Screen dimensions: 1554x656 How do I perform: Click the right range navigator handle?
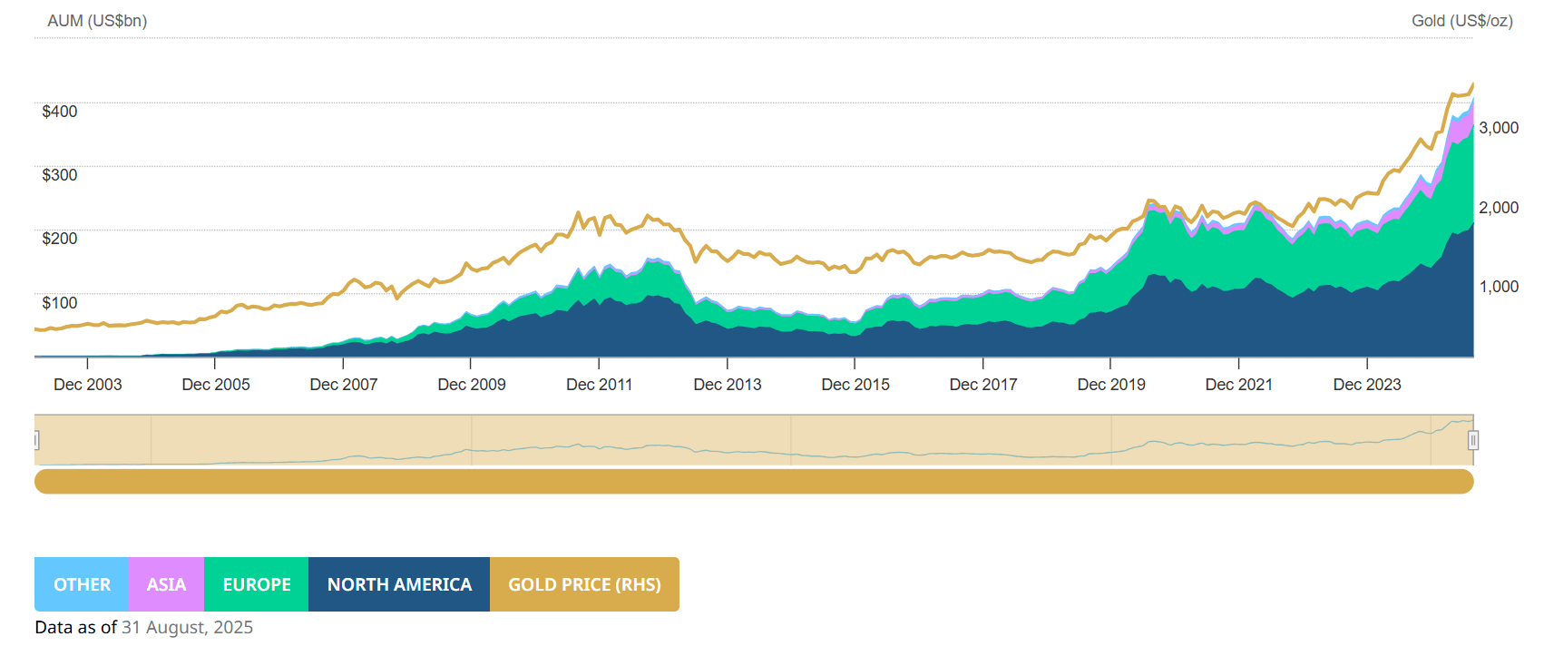pyautogui.click(x=1473, y=440)
